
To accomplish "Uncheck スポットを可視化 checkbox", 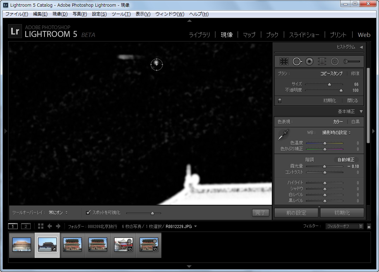I will coord(88,213).
